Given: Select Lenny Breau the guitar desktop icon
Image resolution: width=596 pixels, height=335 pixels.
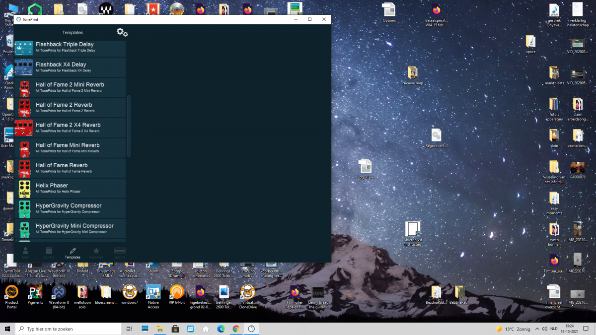Looking at the screenshot, I should click(x=318, y=297).
